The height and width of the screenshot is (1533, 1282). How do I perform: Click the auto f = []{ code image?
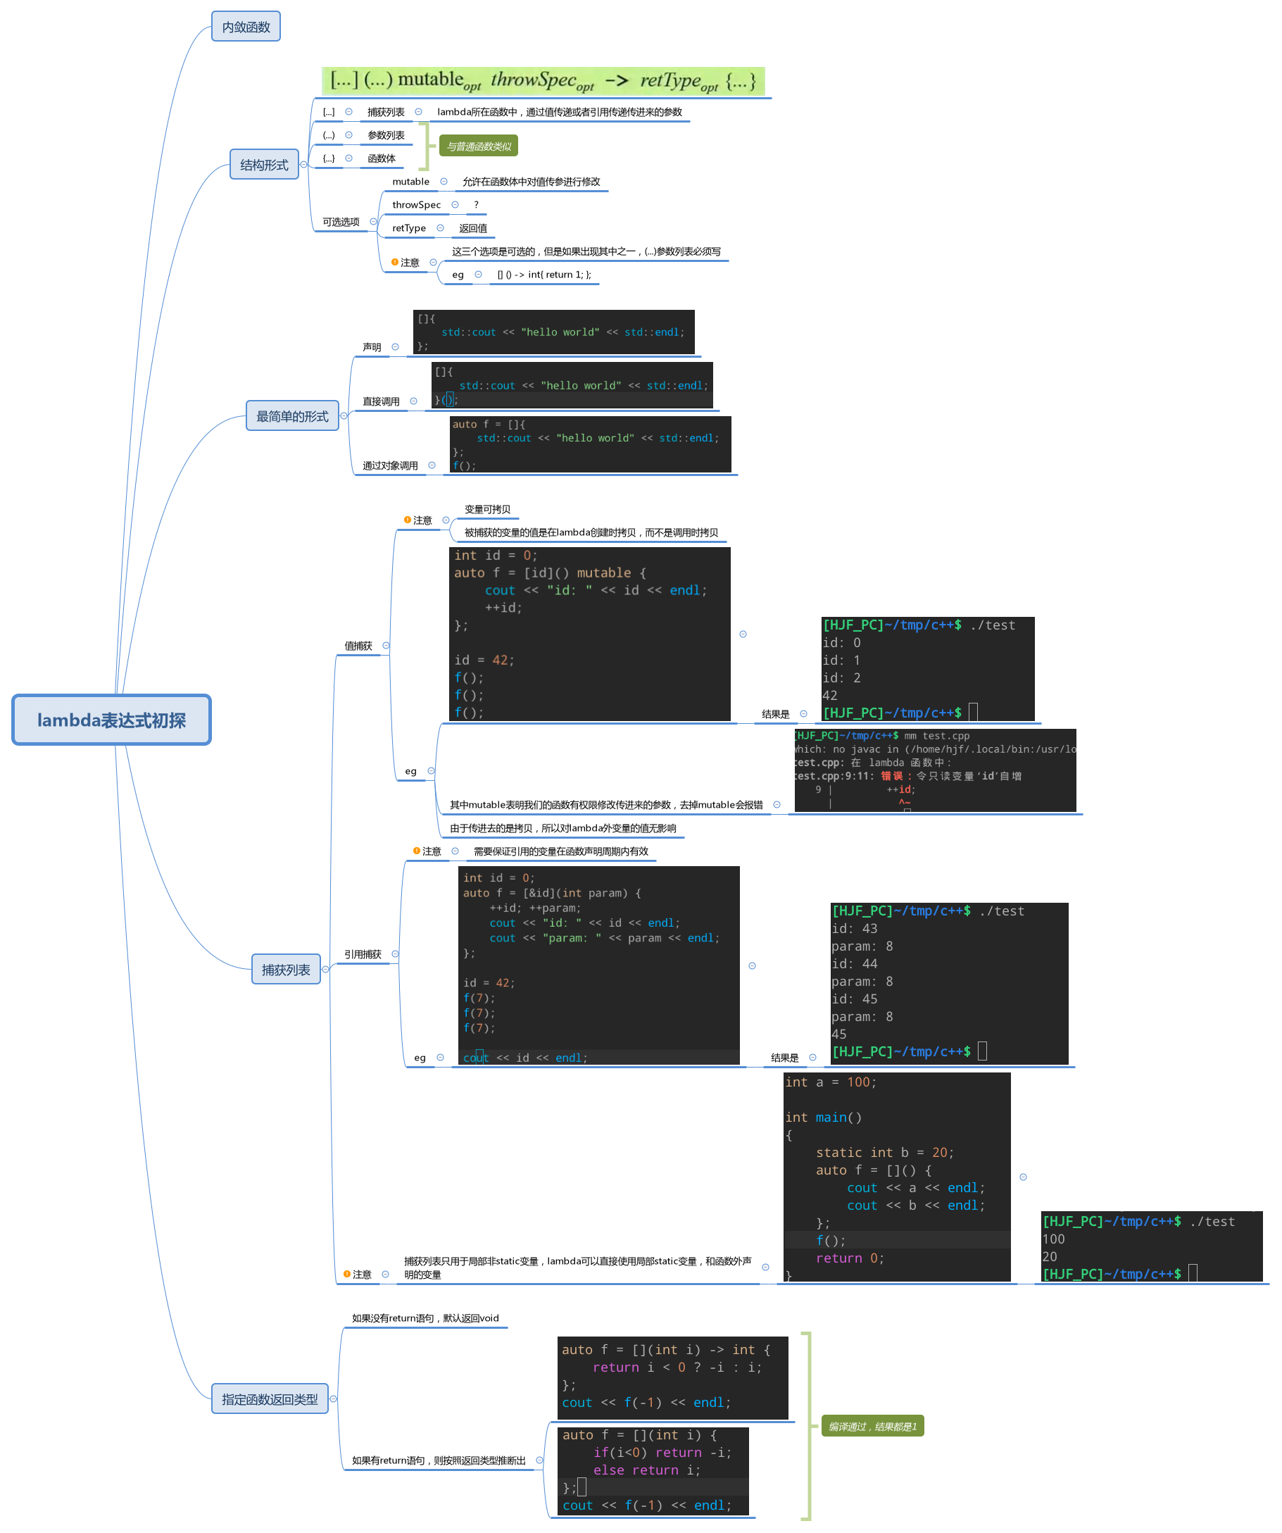coord(590,444)
